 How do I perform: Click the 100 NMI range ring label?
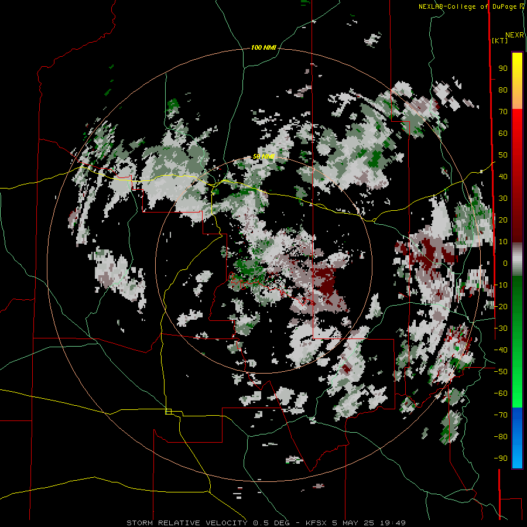click(x=263, y=48)
